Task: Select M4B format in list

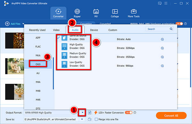Action: pos(38,91)
